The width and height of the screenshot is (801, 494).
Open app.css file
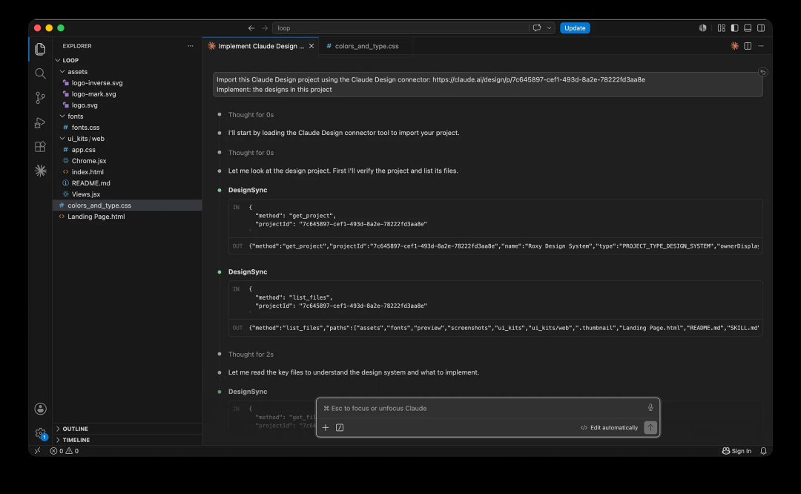coord(83,150)
